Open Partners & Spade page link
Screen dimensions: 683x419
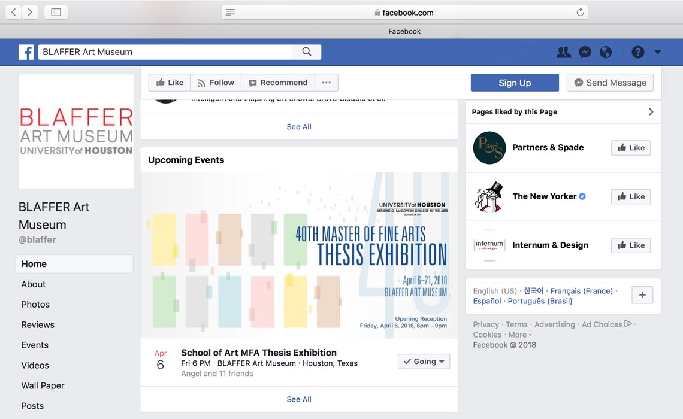coord(548,147)
